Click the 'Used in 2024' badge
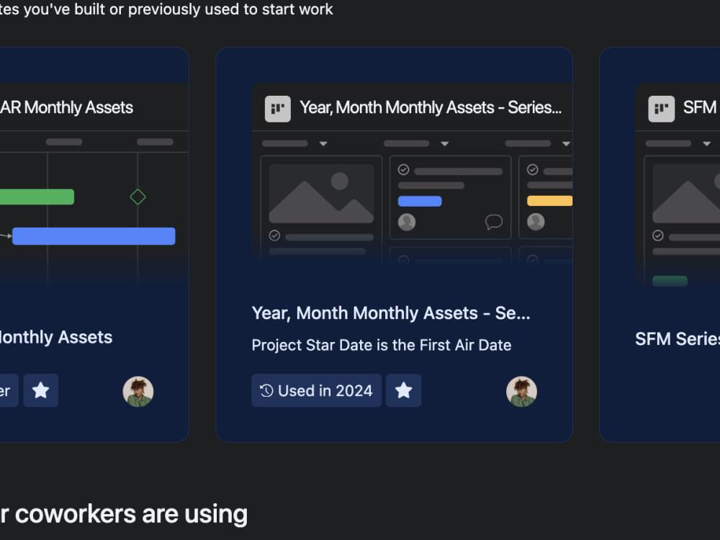Viewport: 720px width, 540px height. pyautogui.click(x=316, y=390)
